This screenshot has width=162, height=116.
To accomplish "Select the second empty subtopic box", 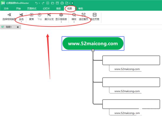I will (131, 82).
